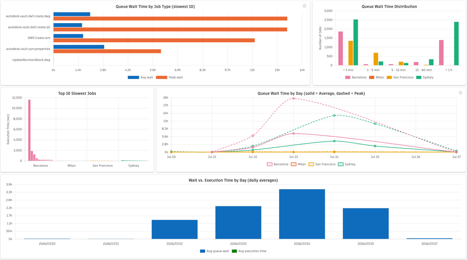Select Sydney average point on Jul 24

[x=334, y=141]
